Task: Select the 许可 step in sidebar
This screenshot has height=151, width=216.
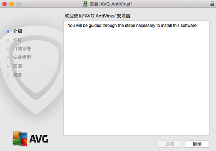Action: (18, 40)
